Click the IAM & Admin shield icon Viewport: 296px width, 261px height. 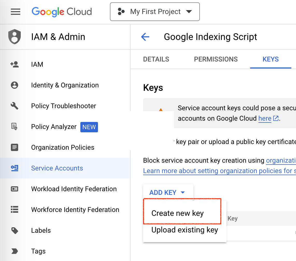(15, 37)
